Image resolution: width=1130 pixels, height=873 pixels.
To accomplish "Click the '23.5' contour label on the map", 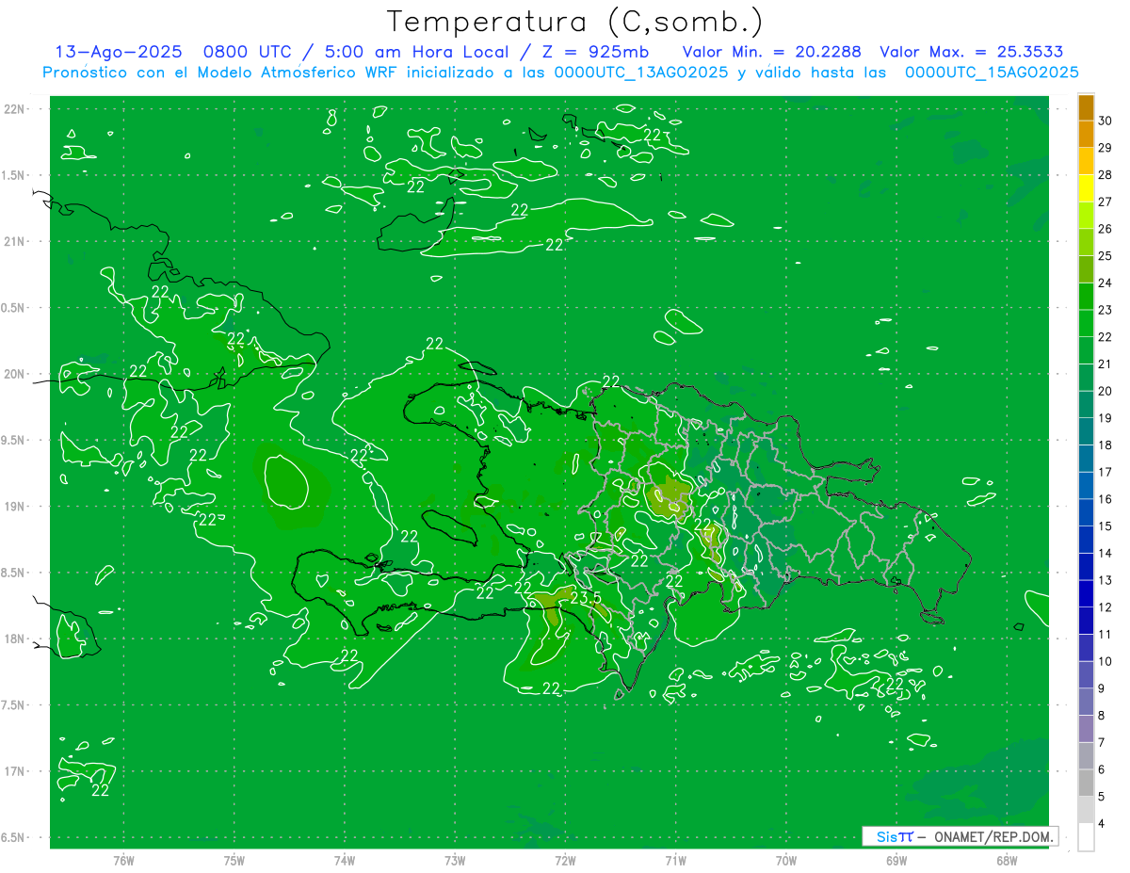I will 585,597.
